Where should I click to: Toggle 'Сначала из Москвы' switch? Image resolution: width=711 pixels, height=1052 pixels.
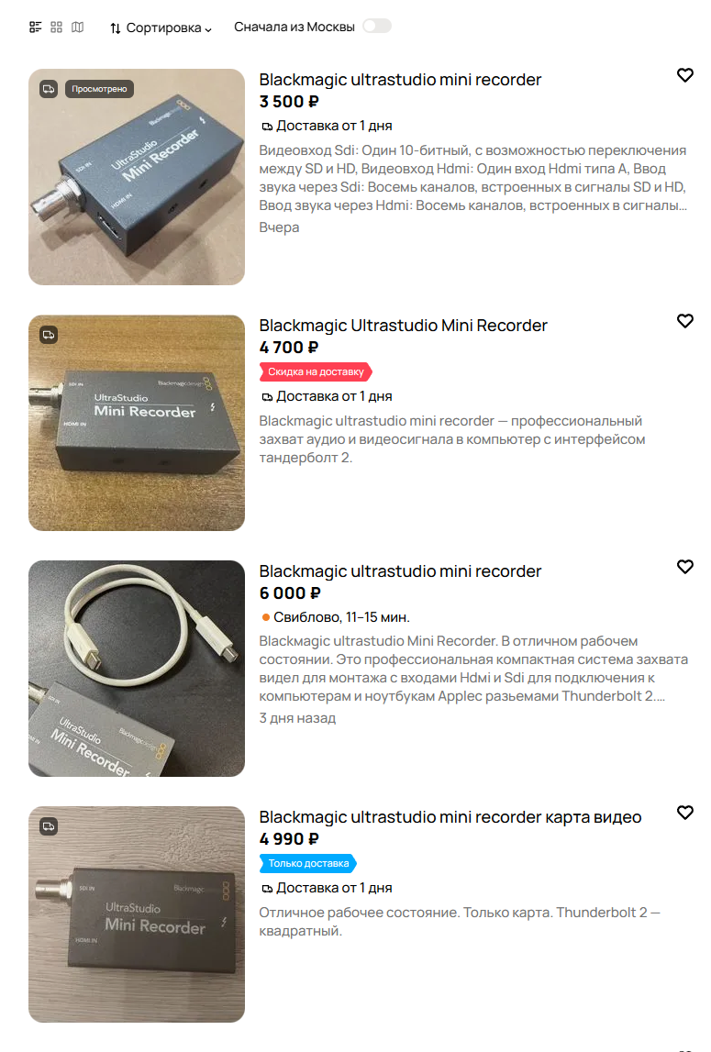[377, 27]
